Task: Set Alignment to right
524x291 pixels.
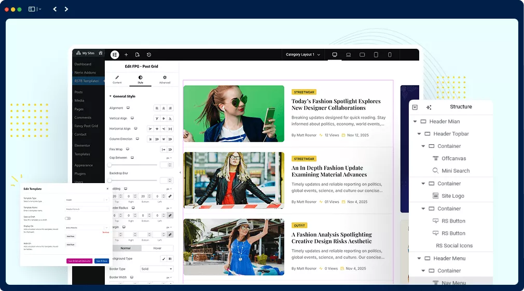Action: click(x=170, y=108)
